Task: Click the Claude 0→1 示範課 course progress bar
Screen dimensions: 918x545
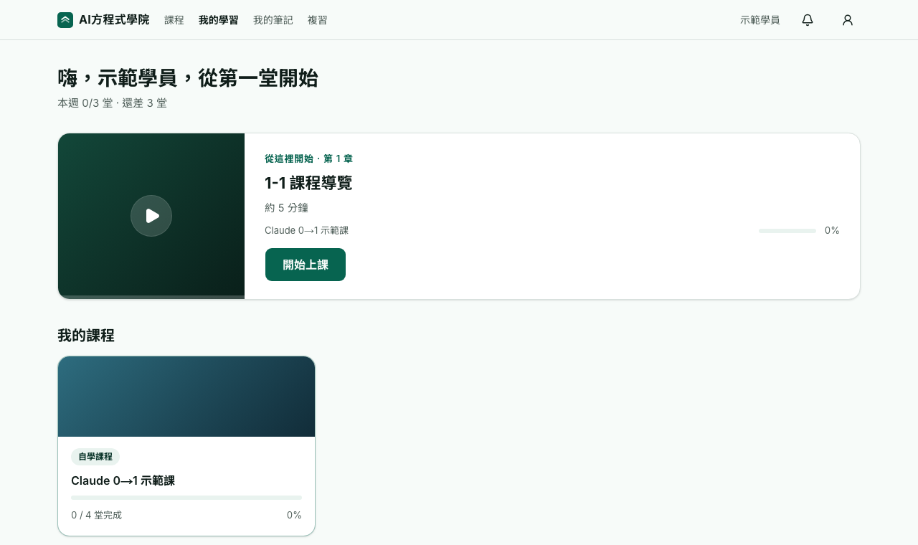Action: 186,498
